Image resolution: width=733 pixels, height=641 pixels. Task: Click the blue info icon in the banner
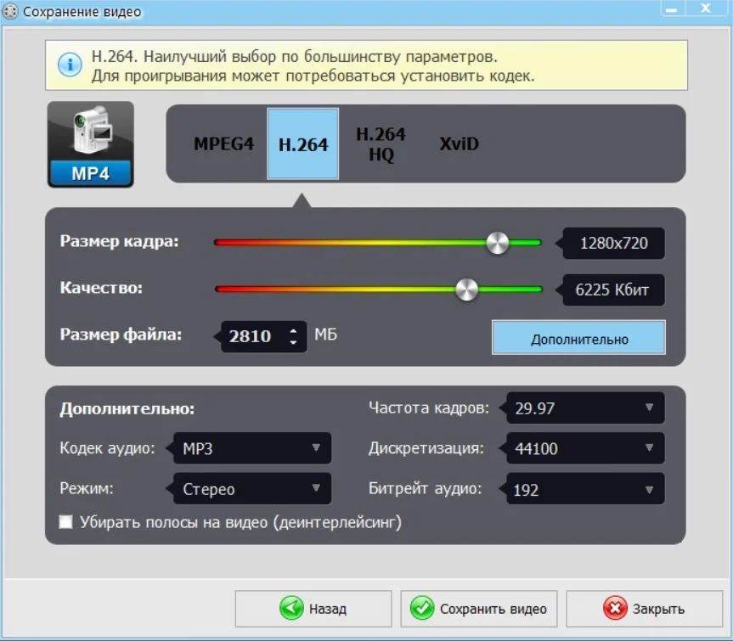point(70,65)
